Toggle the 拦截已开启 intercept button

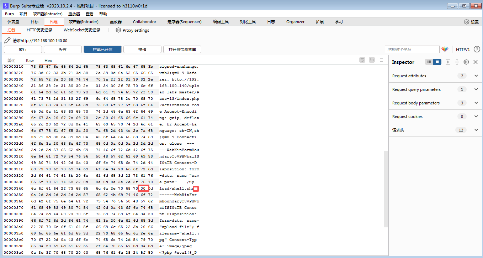[102, 50]
